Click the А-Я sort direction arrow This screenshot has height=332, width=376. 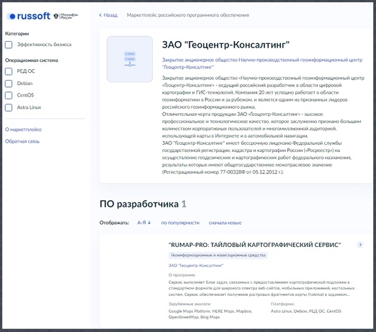pyautogui.click(x=149, y=223)
